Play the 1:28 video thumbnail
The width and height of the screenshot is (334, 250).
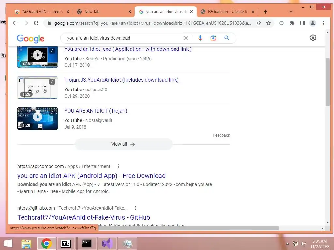coord(38,117)
